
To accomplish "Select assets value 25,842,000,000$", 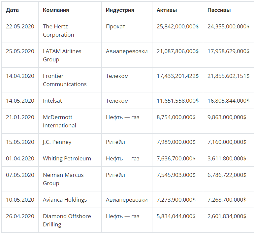I will (x=177, y=26).
